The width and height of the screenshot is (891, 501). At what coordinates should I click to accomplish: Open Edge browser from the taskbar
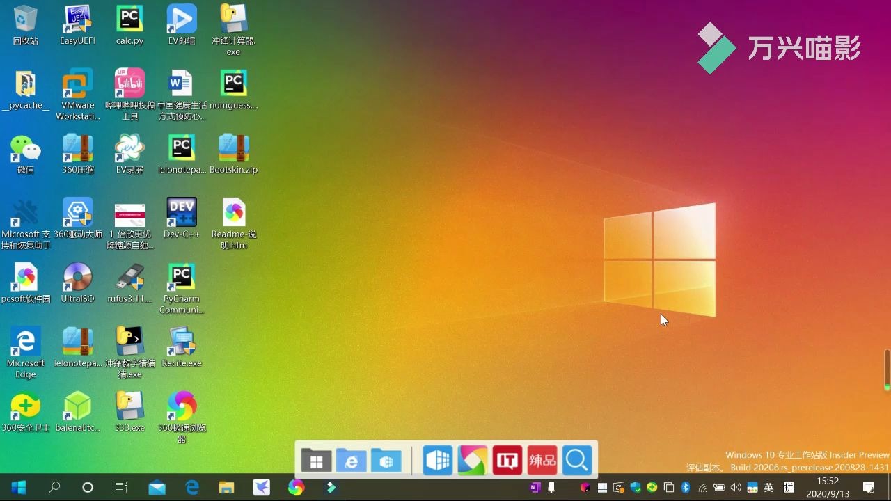[192, 488]
